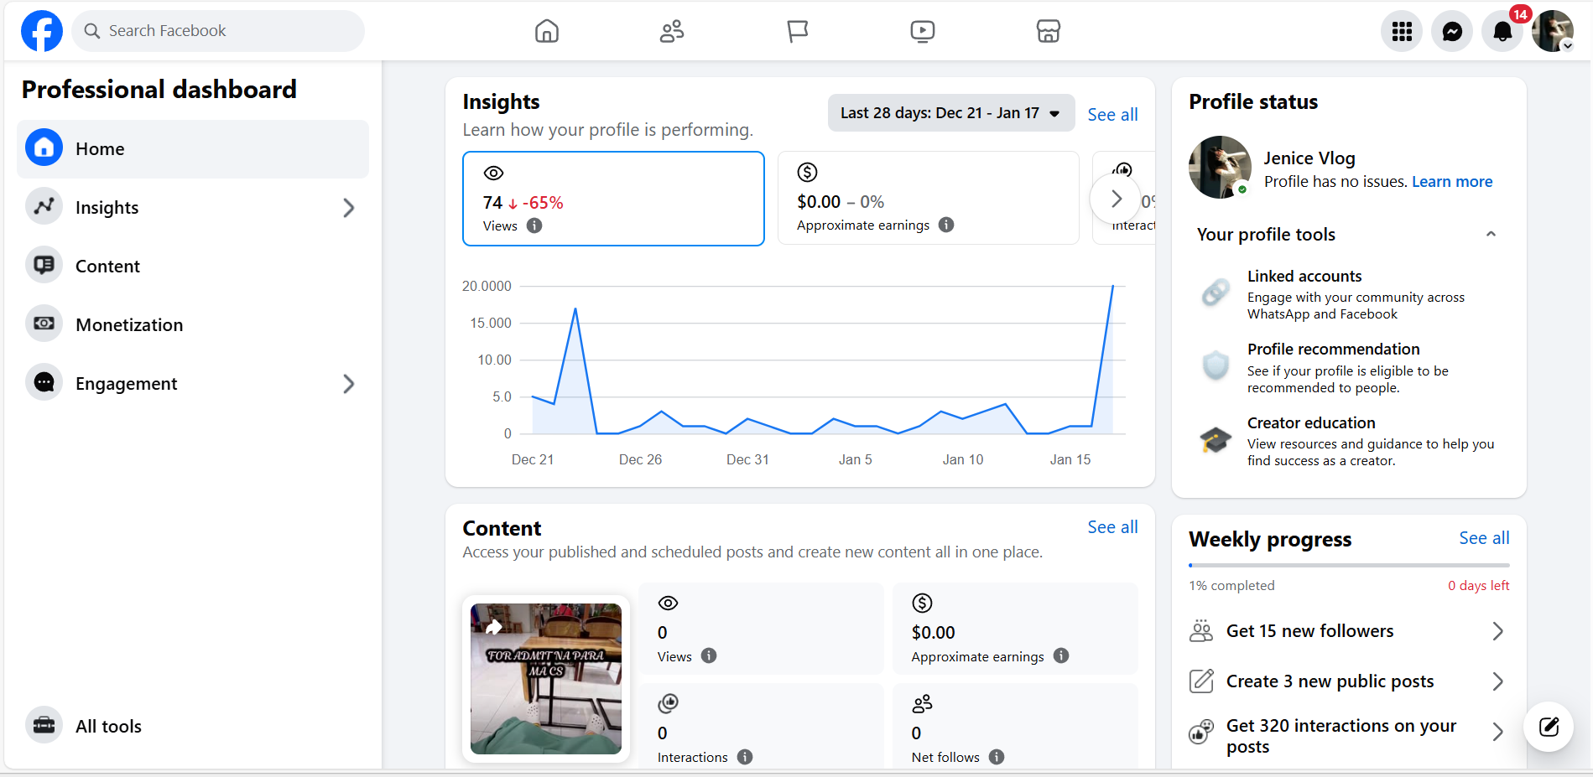Viewport: 1593px width, 777px height.
Task: Click See all in the Content card
Action: (x=1112, y=527)
